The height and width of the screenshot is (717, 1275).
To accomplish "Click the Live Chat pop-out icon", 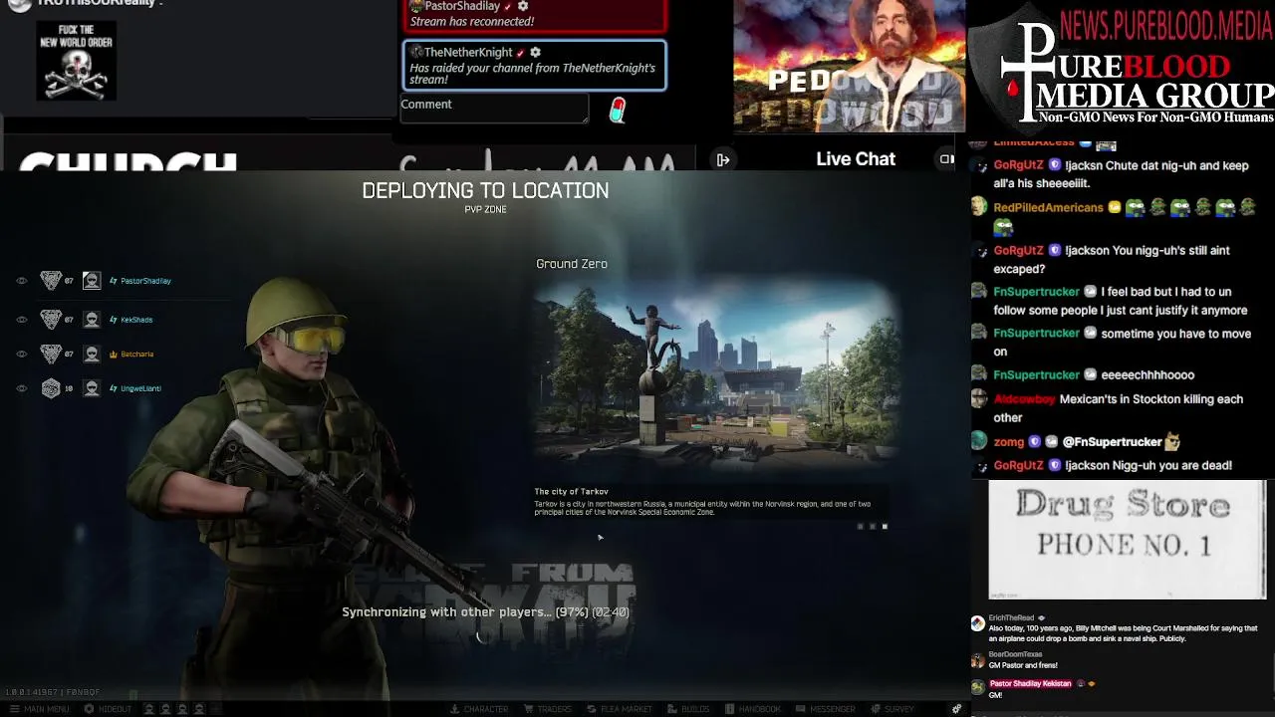I will (946, 159).
